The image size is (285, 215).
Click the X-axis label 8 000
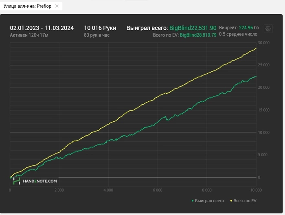coord(207,190)
